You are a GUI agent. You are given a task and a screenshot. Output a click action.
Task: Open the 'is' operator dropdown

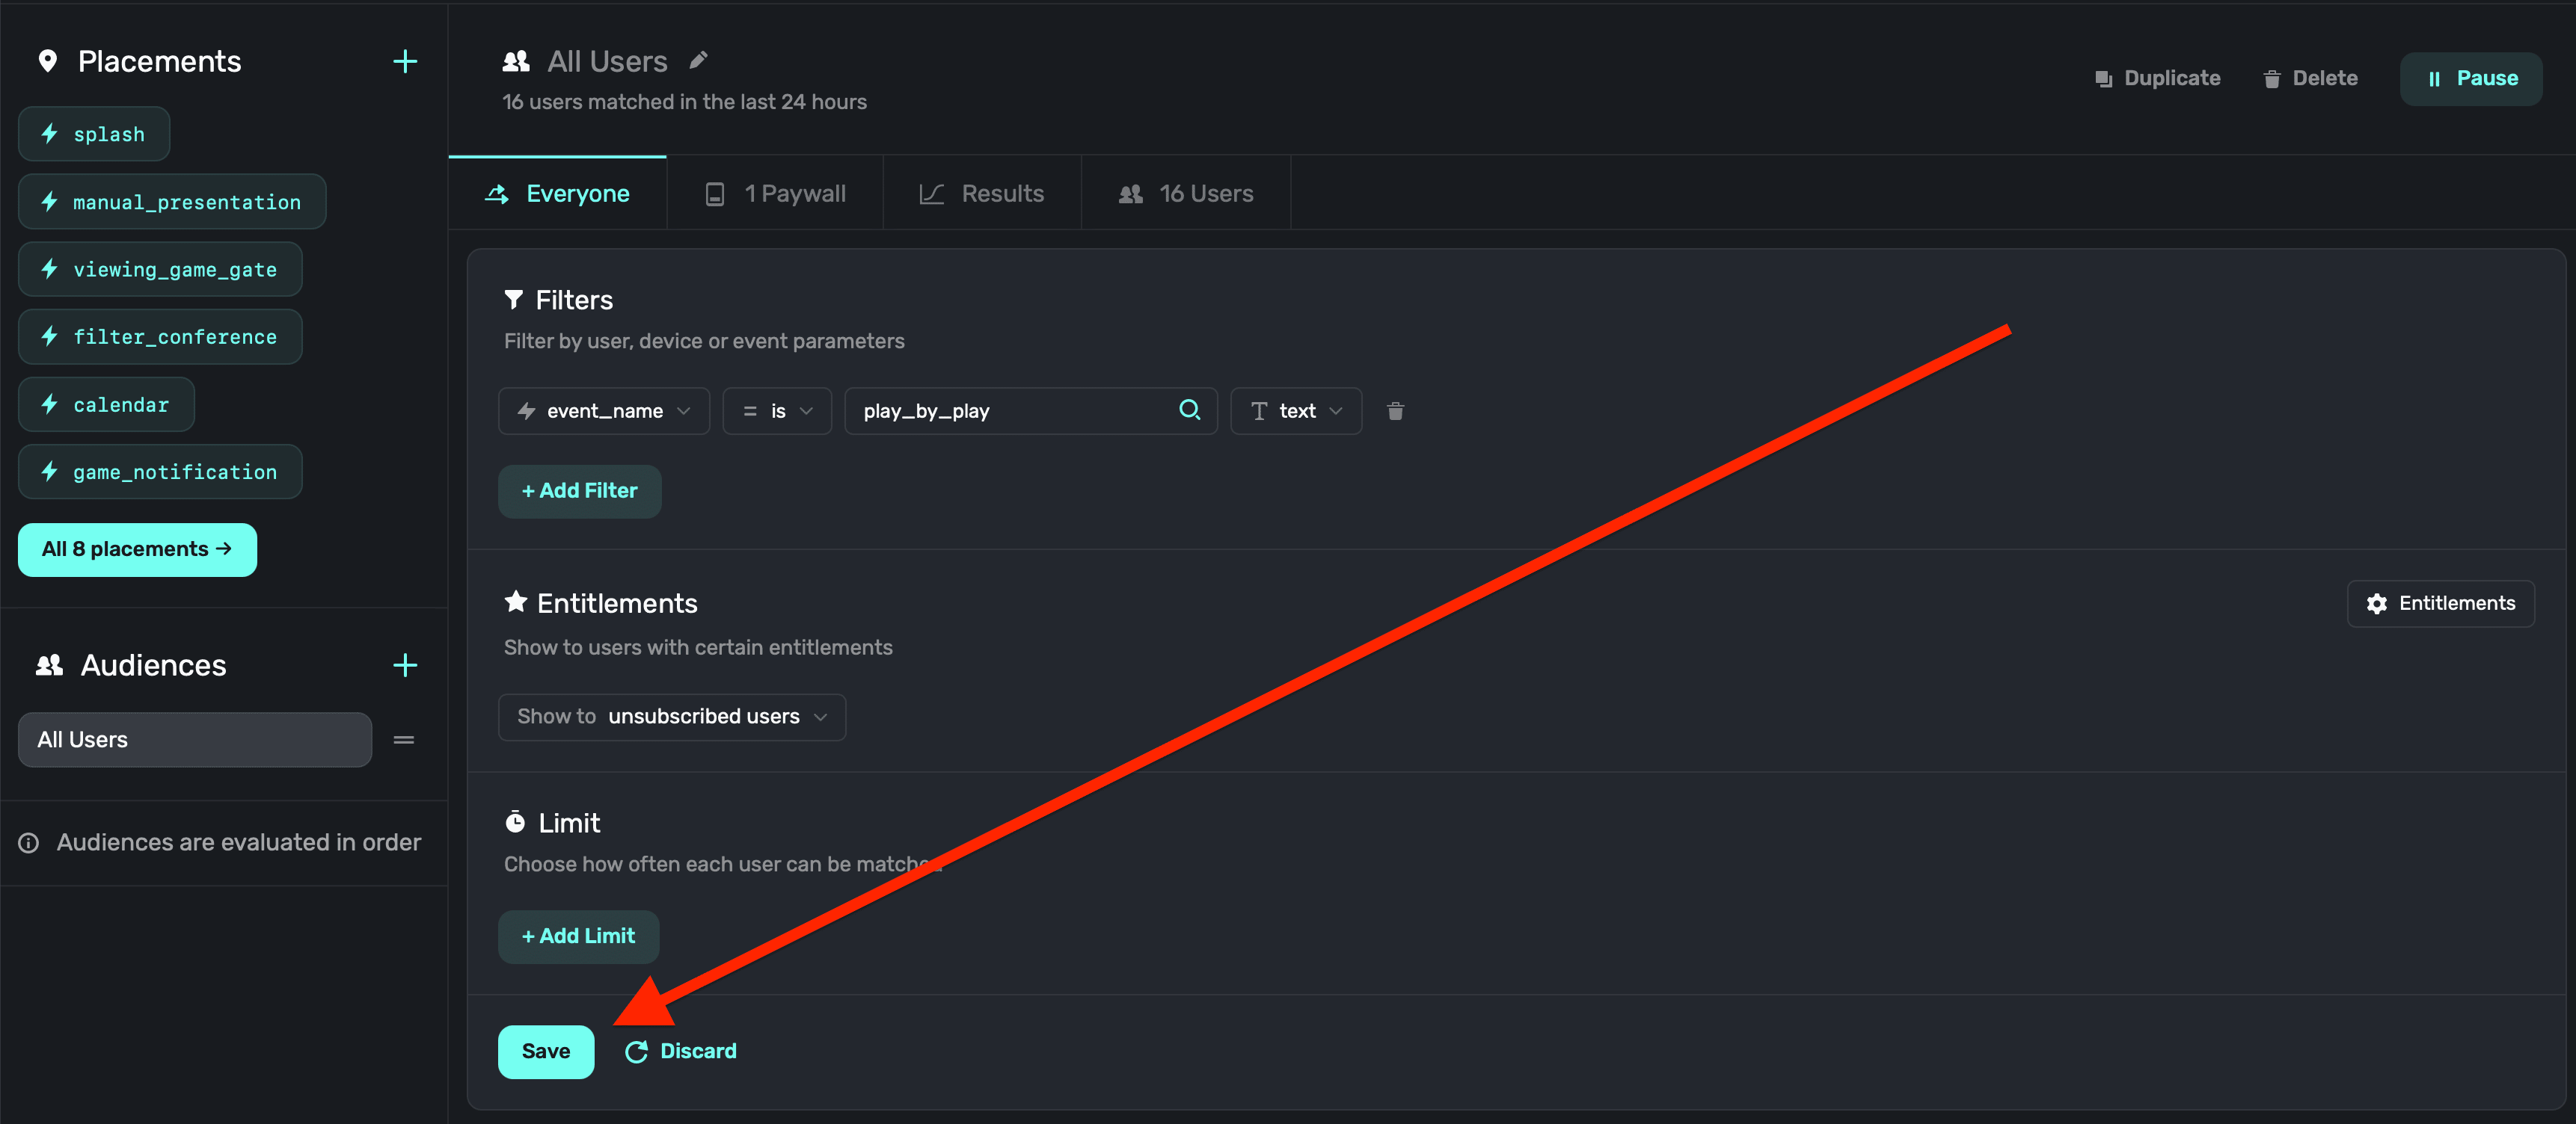click(x=777, y=412)
